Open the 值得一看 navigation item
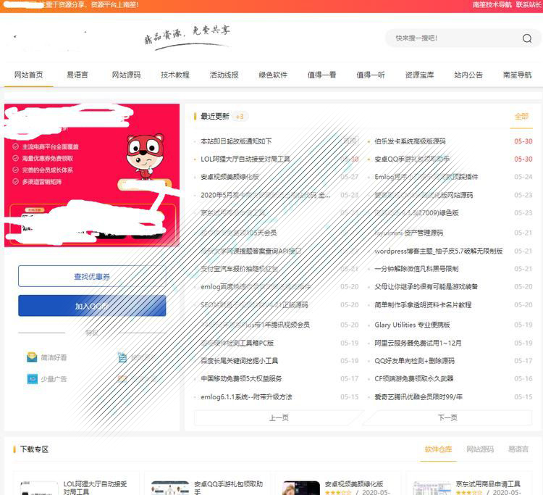The width and height of the screenshot is (543, 495). point(322,75)
